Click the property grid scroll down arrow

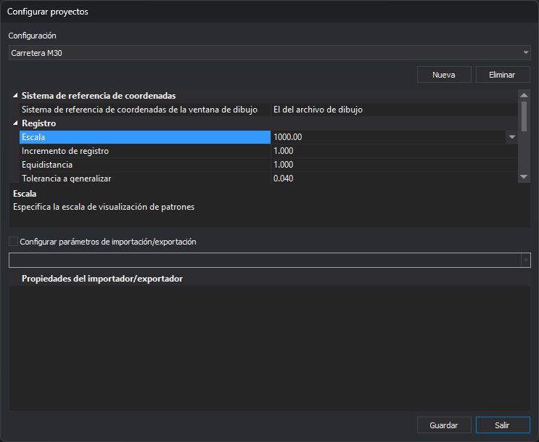point(524,177)
